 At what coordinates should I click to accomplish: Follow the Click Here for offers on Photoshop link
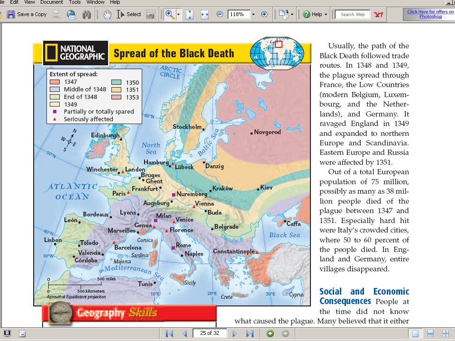tap(430, 14)
